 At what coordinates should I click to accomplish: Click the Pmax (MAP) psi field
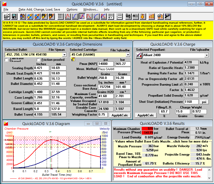tap(106, 64)
